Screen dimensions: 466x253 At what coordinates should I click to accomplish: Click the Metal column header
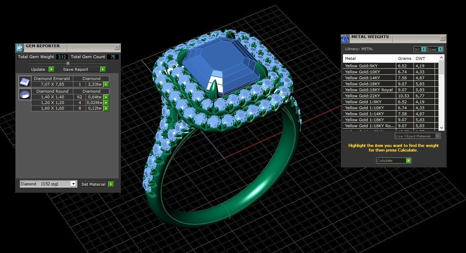pos(369,58)
